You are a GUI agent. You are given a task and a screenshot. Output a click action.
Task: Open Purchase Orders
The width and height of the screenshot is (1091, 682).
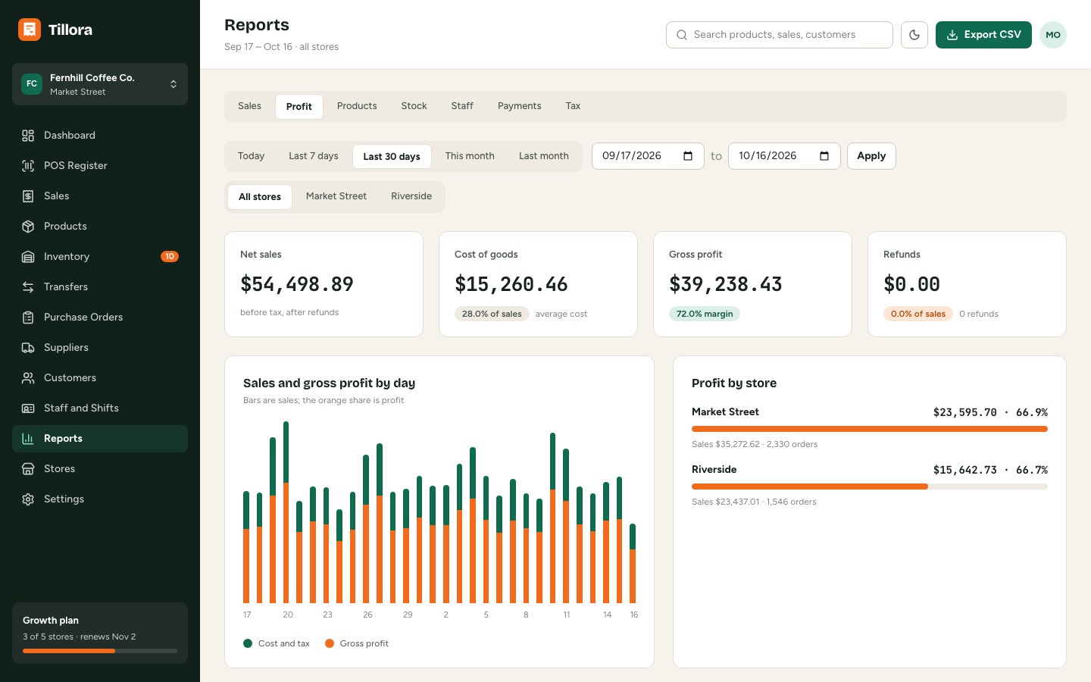[x=100, y=318]
